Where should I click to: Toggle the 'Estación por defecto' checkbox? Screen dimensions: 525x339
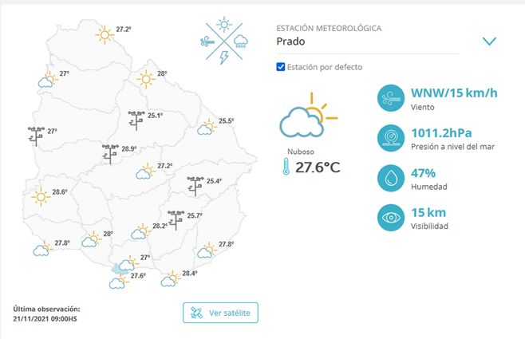[x=281, y=67]
